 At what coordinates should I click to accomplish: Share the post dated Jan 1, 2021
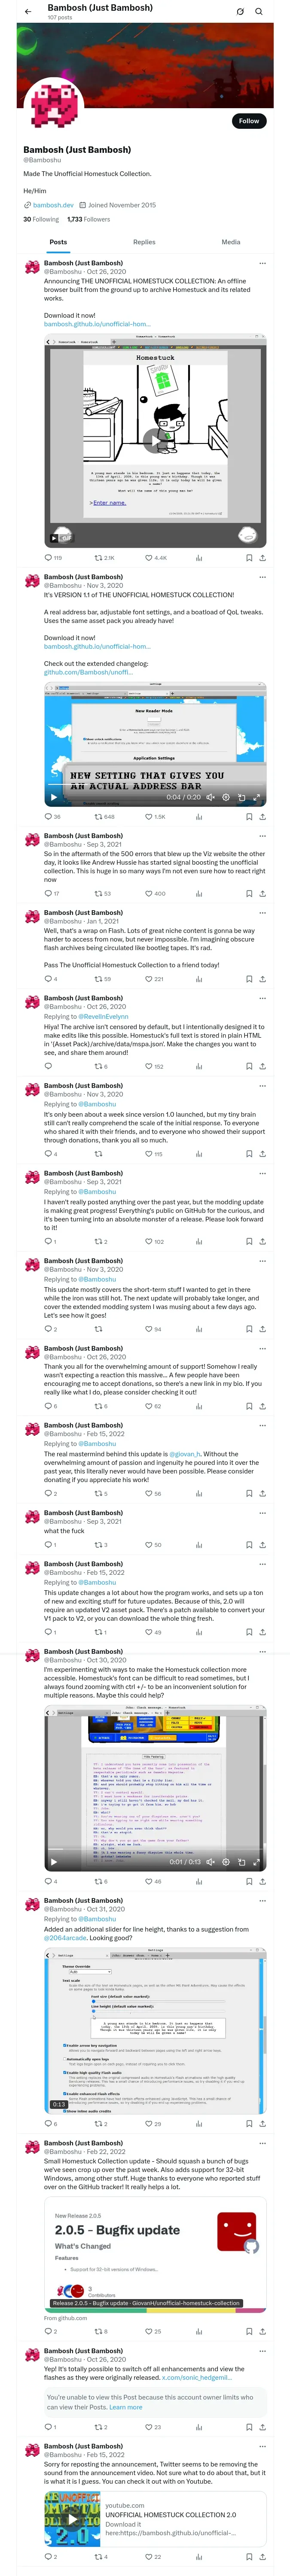[x=262, y=979]
